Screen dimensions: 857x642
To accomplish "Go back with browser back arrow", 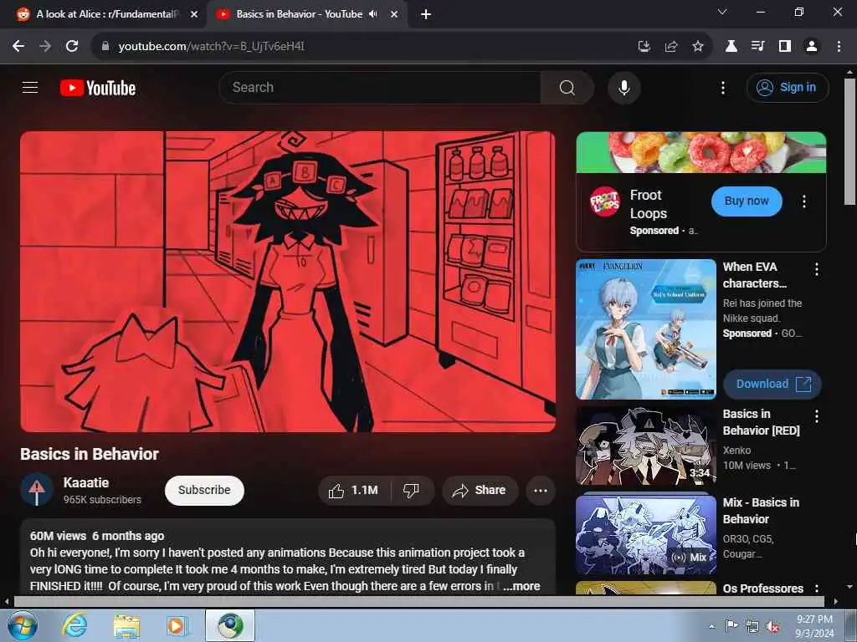I will pos(18,47).
